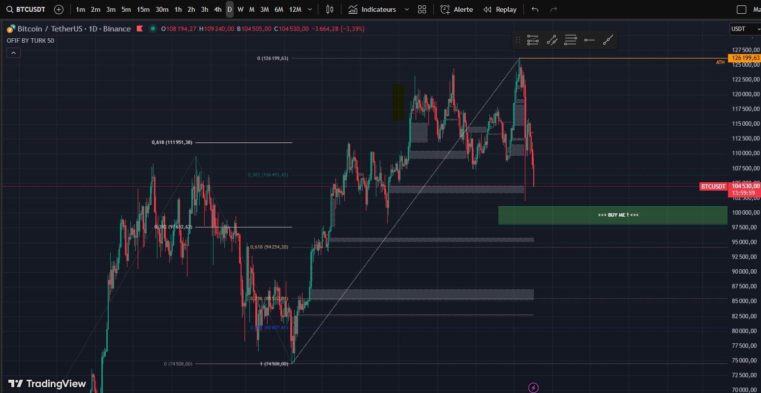Viewport: 761px width, 393px height.
Task: Click the opening price O 108 194,27
Action: (179, 29)
